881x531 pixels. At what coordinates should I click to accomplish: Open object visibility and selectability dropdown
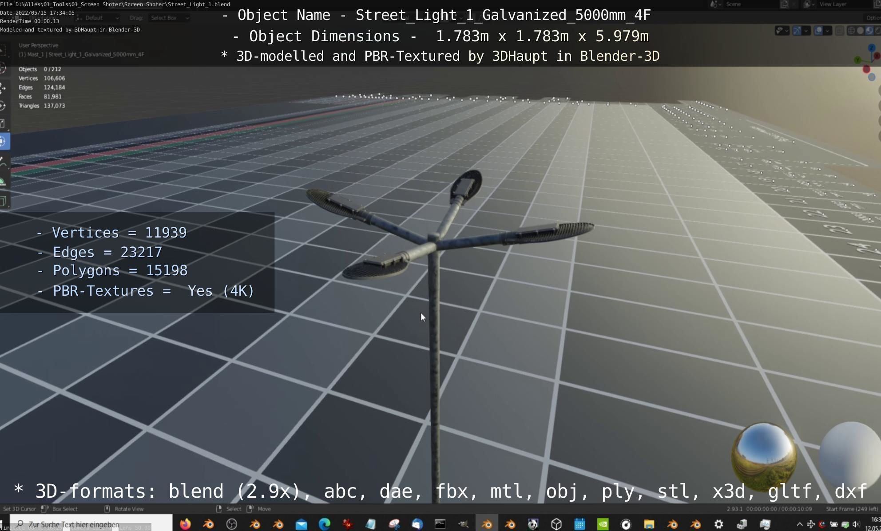pos(782,30)
